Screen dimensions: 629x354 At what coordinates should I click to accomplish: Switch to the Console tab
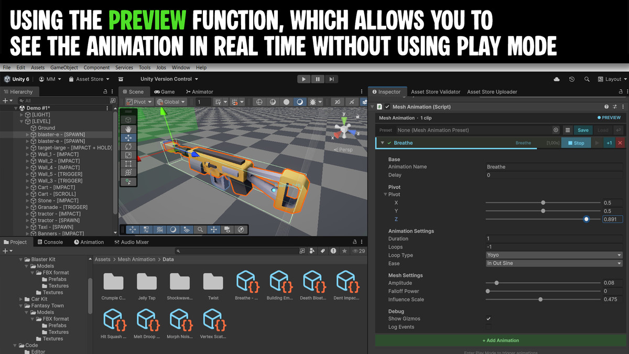click(49, 242)
